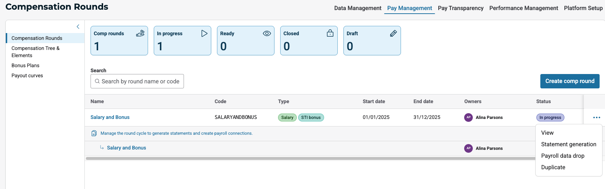Click the sub-row arrow icon before Salary and Bonus
The image size is (605, 189).
[102, 148]
